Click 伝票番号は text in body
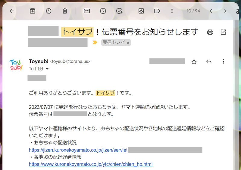The width and height of the screenshot is (241, 170). (x=41, y=114)
